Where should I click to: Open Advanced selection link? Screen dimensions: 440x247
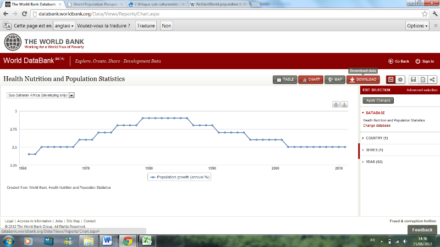coord(422,90)
